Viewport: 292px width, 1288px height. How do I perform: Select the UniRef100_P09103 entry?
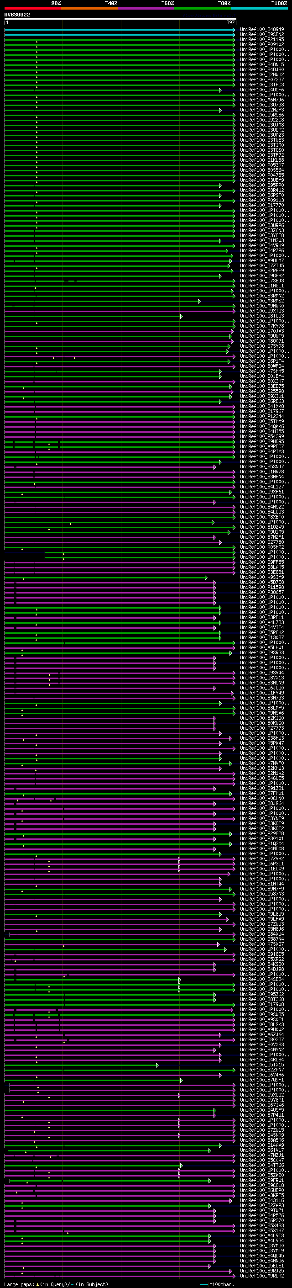pos(261,200)
